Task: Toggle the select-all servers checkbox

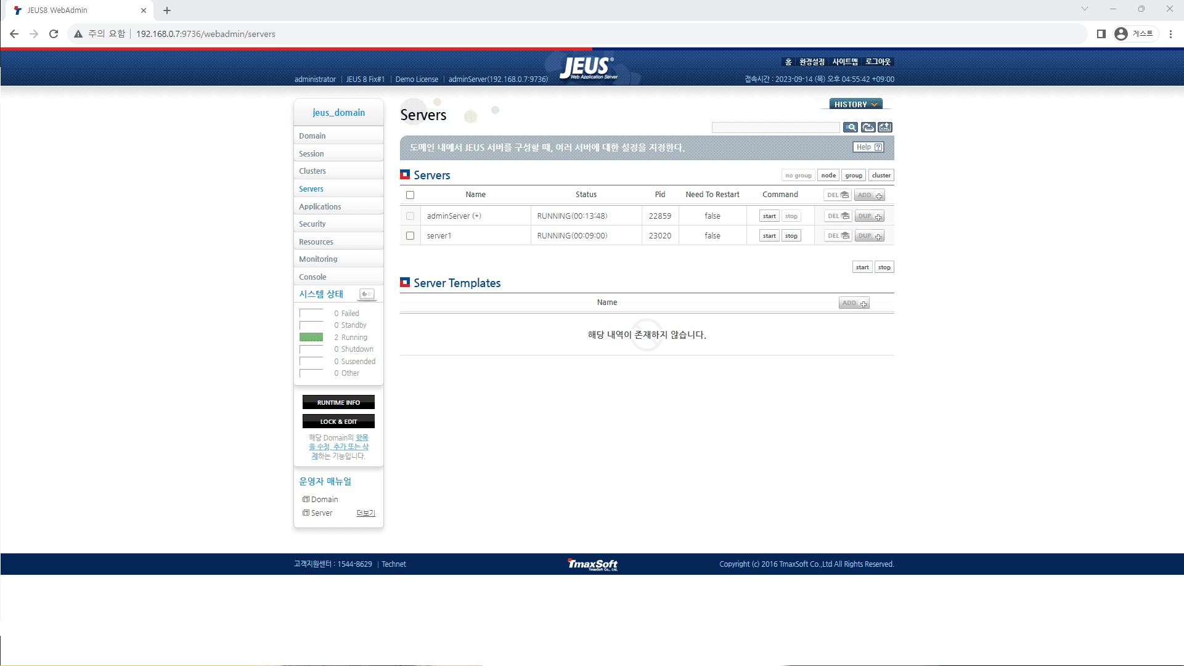Action: tap(410, 195)
